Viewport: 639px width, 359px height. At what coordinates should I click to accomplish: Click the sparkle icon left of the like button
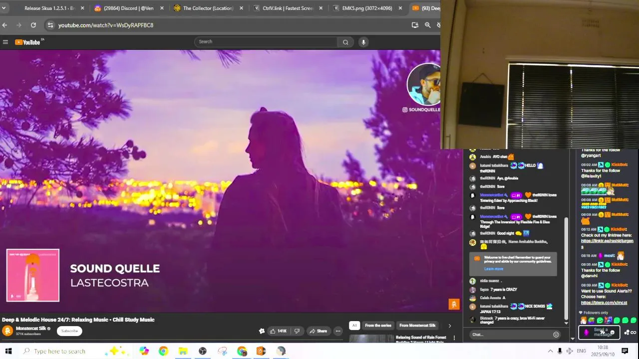tap(262, 331)
